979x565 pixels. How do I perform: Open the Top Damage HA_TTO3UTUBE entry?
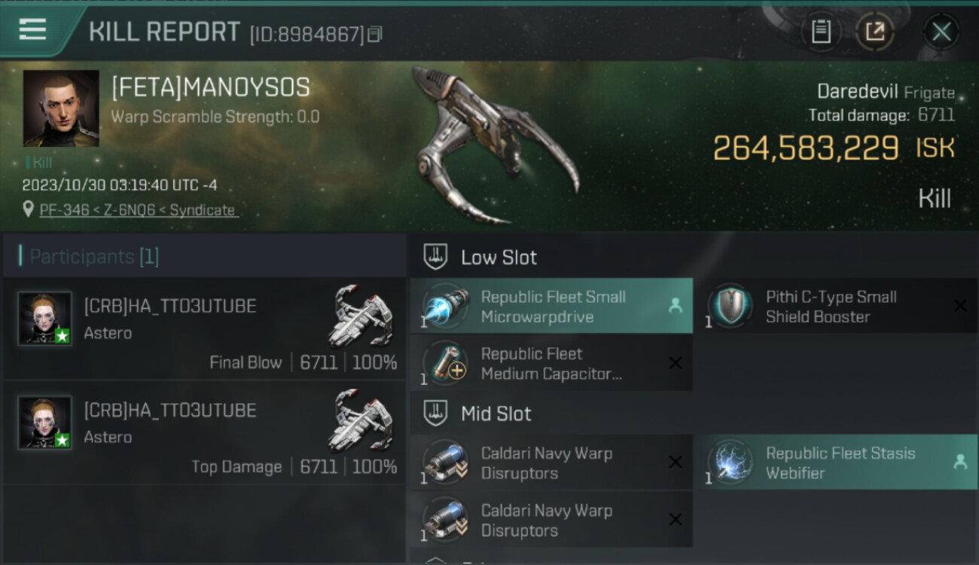204,432
